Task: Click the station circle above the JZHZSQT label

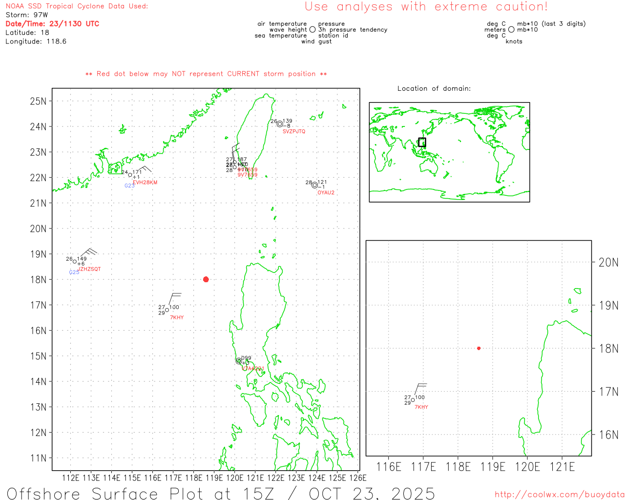Action: 75,262
